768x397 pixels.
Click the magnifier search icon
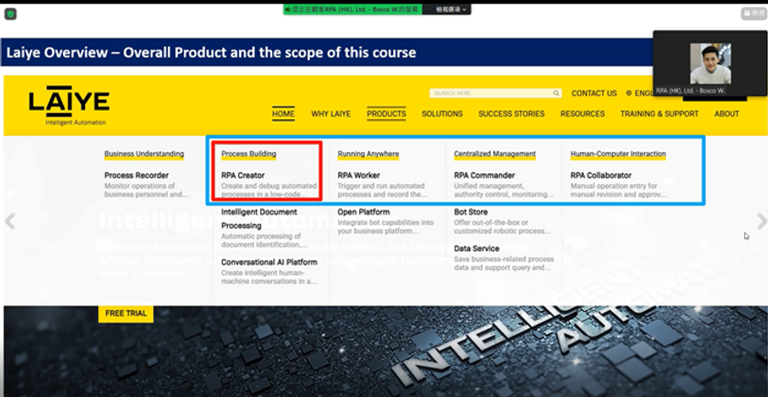tap(556, 94)
